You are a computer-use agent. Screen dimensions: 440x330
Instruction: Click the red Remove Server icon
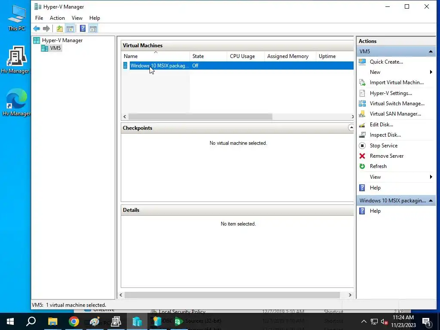point(362,156)
